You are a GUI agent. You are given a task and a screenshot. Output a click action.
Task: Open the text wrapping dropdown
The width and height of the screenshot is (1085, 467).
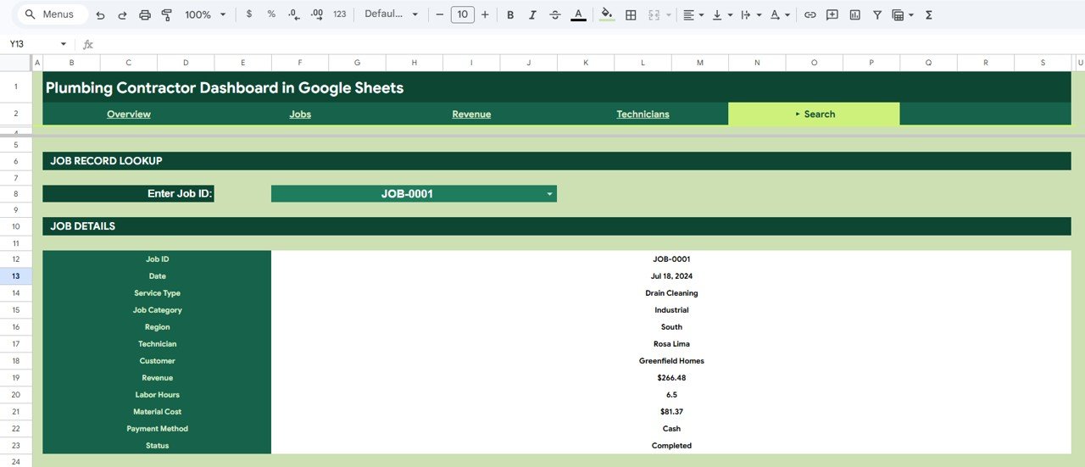[x=751, y=14]
